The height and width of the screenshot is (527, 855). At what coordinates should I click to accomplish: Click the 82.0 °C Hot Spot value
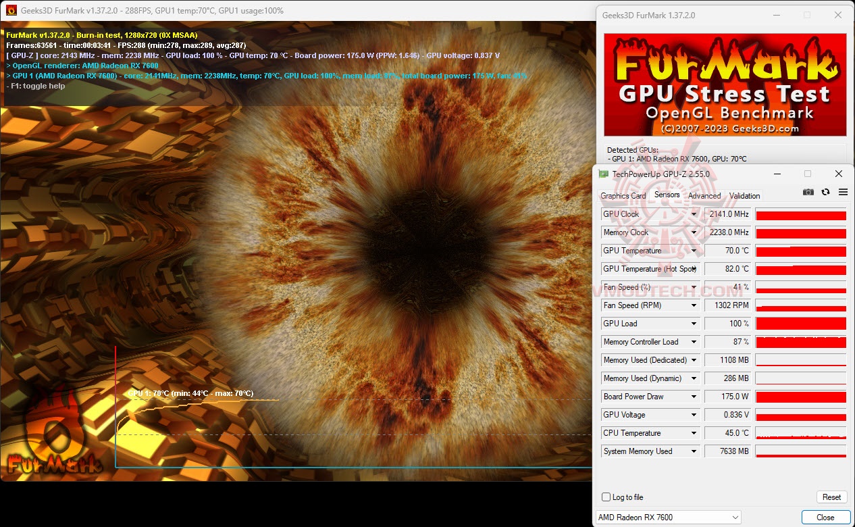point(728,269)
